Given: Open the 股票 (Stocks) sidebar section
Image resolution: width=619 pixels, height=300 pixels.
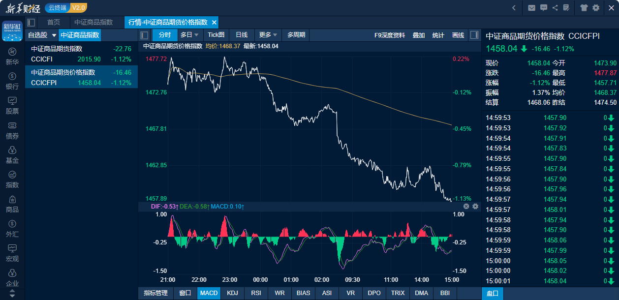Looking at the screenshot, I should pos(12,105).
